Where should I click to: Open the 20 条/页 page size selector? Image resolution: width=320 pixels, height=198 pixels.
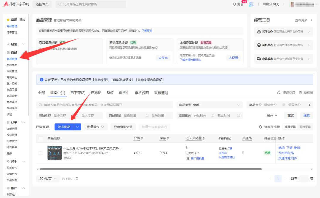[48, 178]
